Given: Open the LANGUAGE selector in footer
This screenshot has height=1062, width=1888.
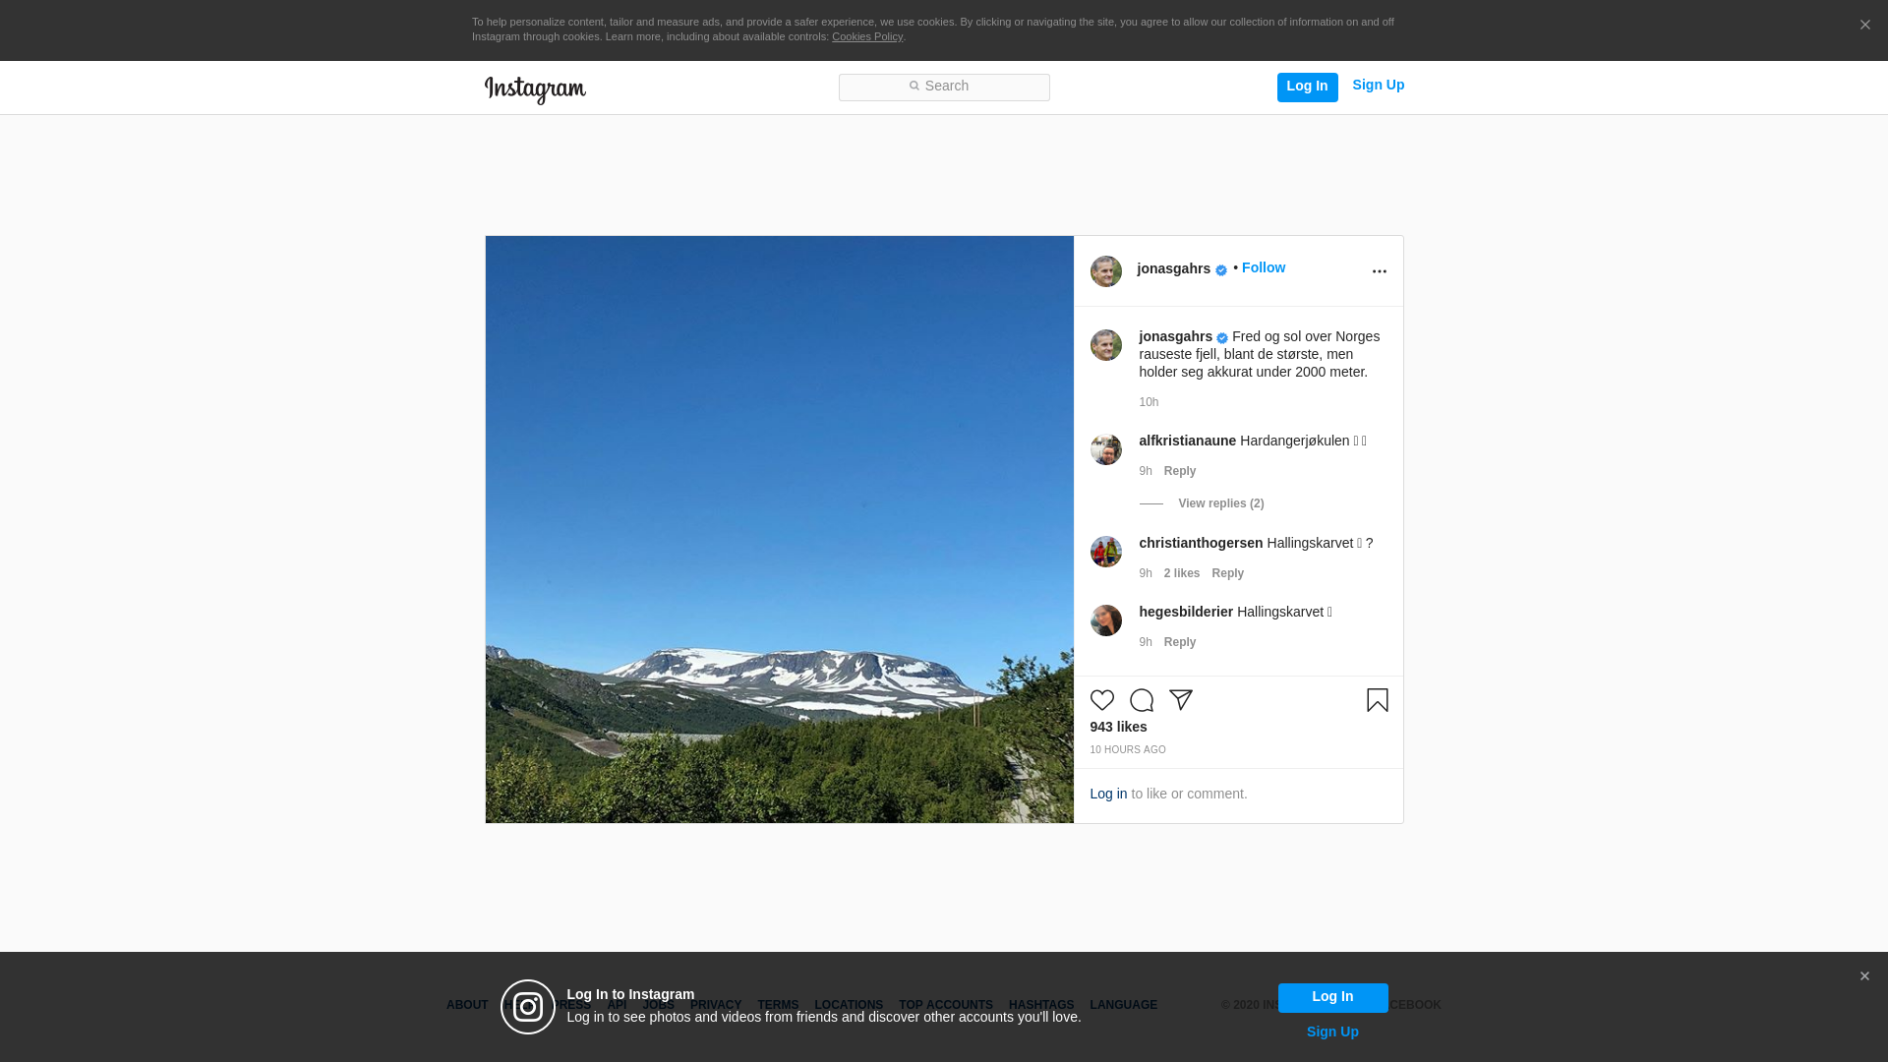Looking at the screenshot, I should pyautogui.click(x=1123, y=1005).
